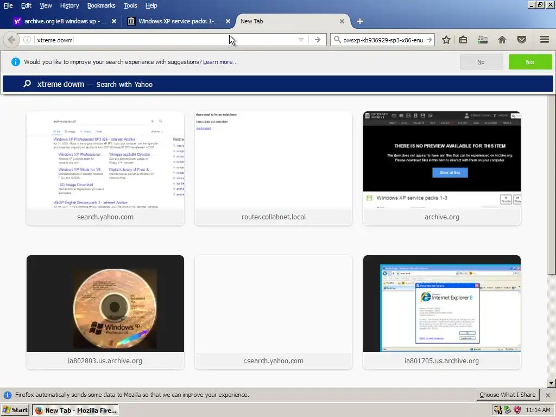The height and width of the screenshot is (417, 556).
Task: Close the archive.org ie8 windows xp tab
Action: pyautogui.click(x=114, y=21)
